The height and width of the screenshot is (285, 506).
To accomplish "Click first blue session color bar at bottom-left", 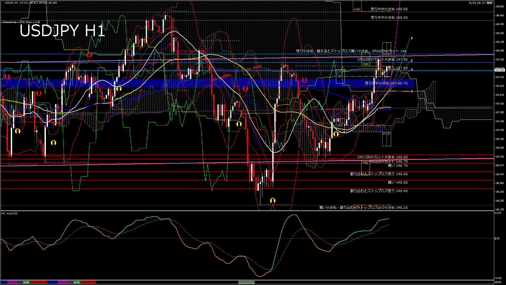I will (4, 282).
